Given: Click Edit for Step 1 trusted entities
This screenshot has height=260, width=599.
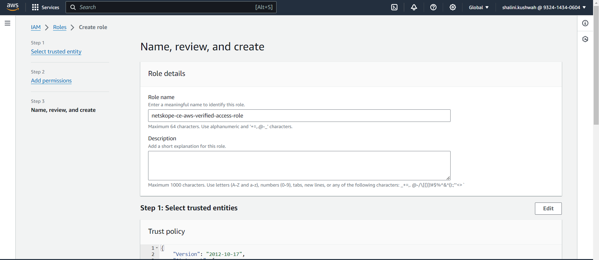Looking at the screenshot, I should click(x=548, y=208).
